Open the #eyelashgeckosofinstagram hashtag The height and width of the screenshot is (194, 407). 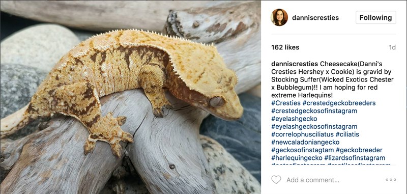[x=314, y=127]
